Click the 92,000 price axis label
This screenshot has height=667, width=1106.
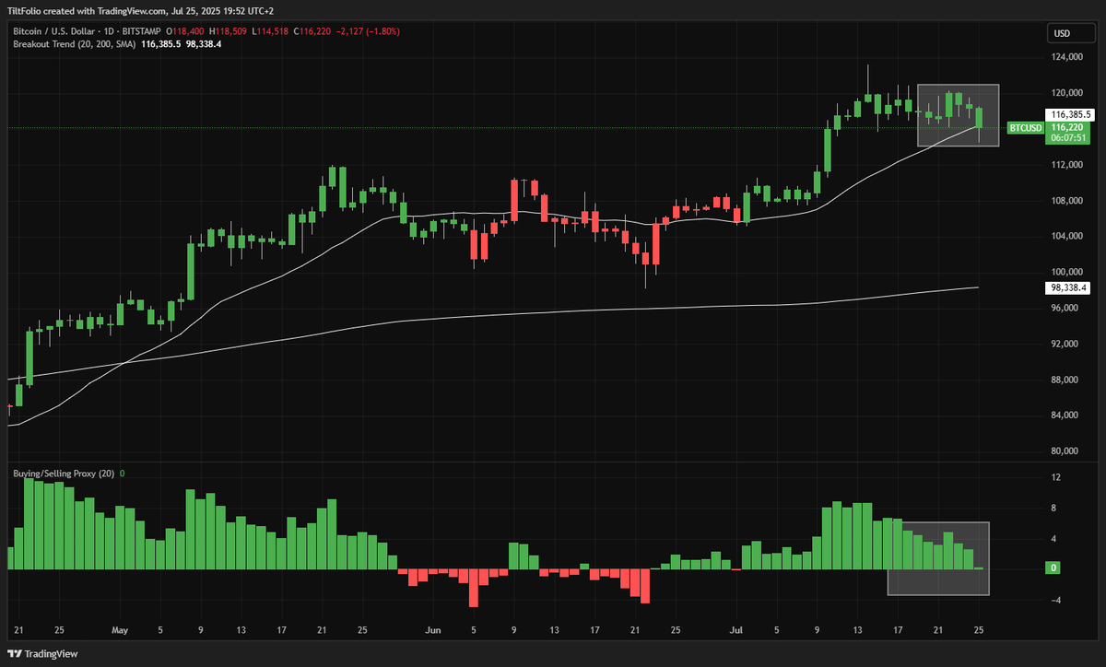coord(1066,345)
